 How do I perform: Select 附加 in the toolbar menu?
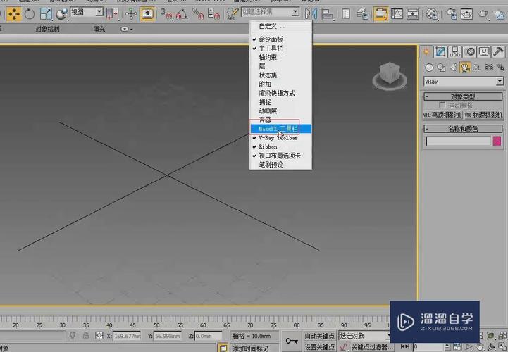pyautogui.click(x=280, y=84)
